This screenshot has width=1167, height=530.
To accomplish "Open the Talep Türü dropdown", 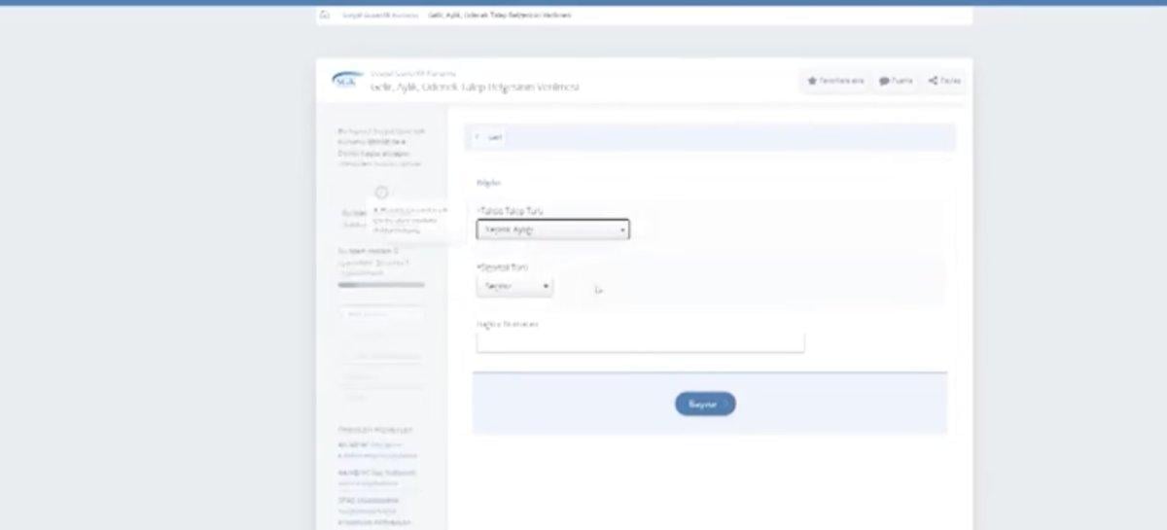I will (551, 230).
